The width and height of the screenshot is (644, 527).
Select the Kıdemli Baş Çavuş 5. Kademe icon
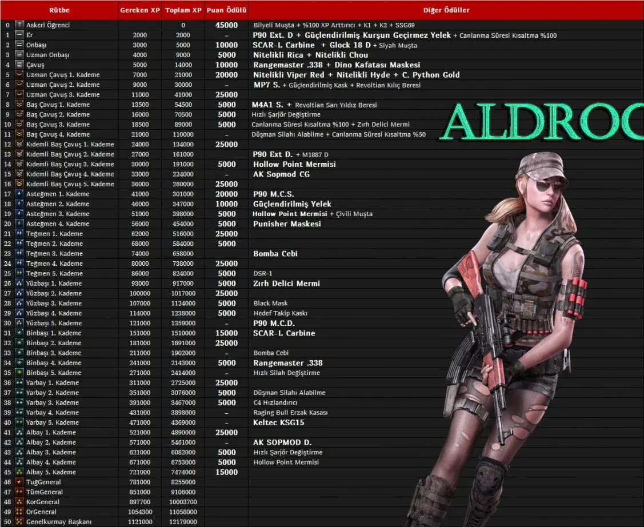pyautogui.click(x=19, y=184)
